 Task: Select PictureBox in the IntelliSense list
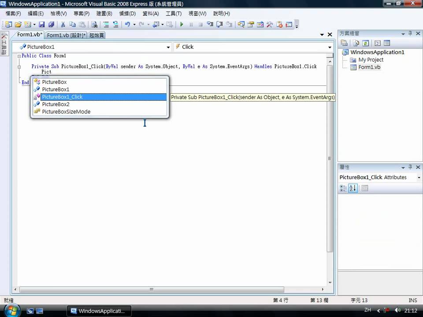pyautogui.click(x=100, y=82)
